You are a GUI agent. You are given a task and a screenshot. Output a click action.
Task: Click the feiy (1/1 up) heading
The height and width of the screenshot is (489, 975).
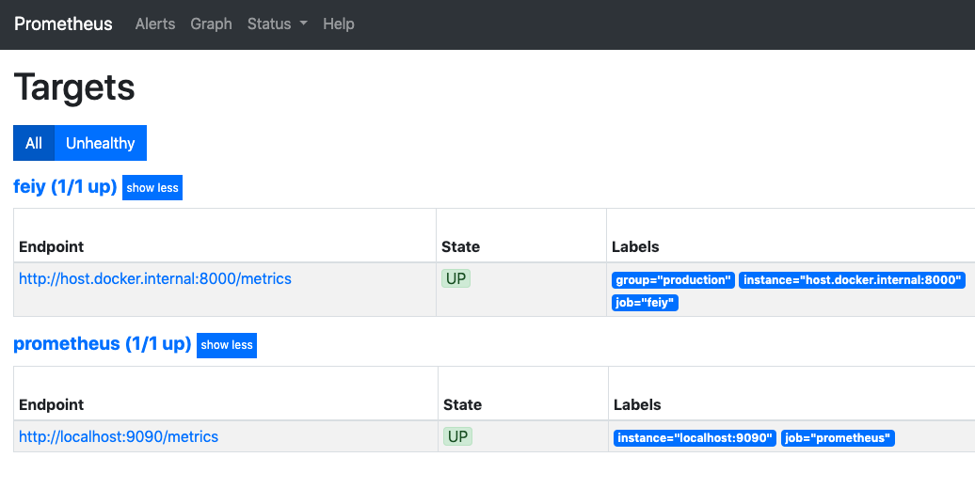tap(65, 187)
